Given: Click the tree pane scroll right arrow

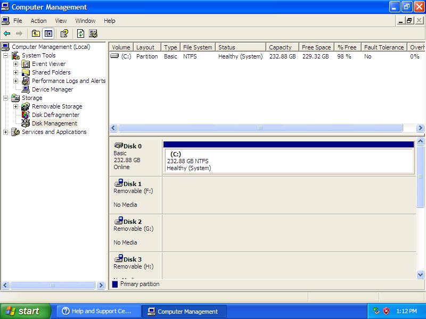Looking at the screenshot, I should (x=101, y=285).
